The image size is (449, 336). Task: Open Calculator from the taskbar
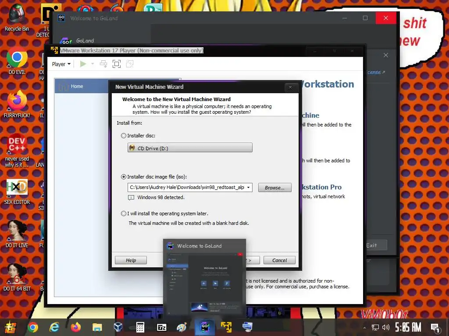click(140, 327)
